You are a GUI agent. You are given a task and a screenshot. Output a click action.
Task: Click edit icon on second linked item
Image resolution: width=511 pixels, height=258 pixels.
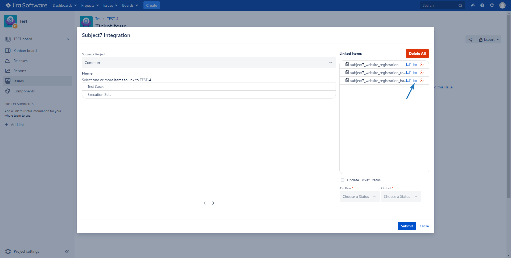(408, 73)
